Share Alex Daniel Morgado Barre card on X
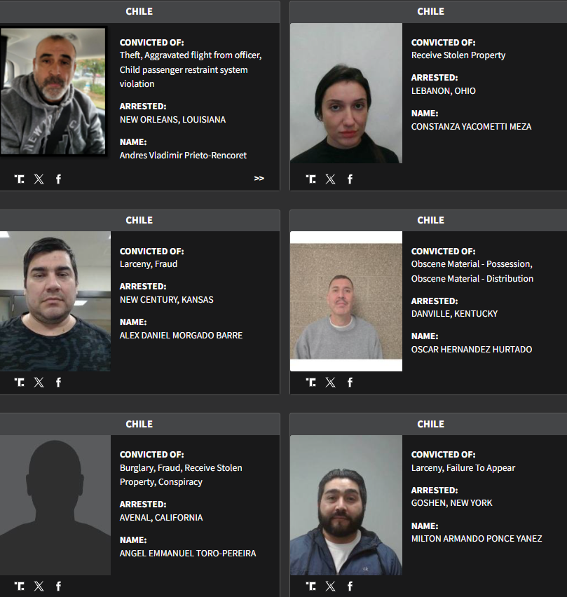567x597 pixels. [39, 383]
